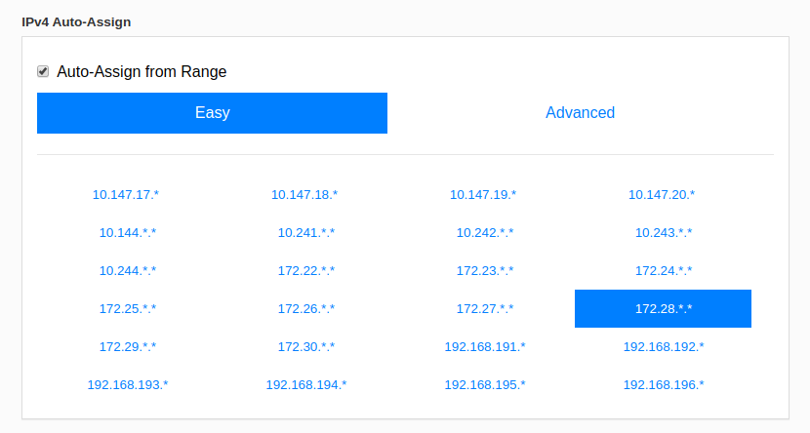Choose the 192.168.191.* range
The width and height of the screenshot is (810, 433).
click(x=485, y=347)
